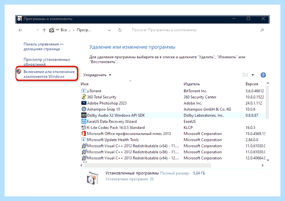
Task: Open Включение или отключение компонентов Windows
Action: (49, 74)
